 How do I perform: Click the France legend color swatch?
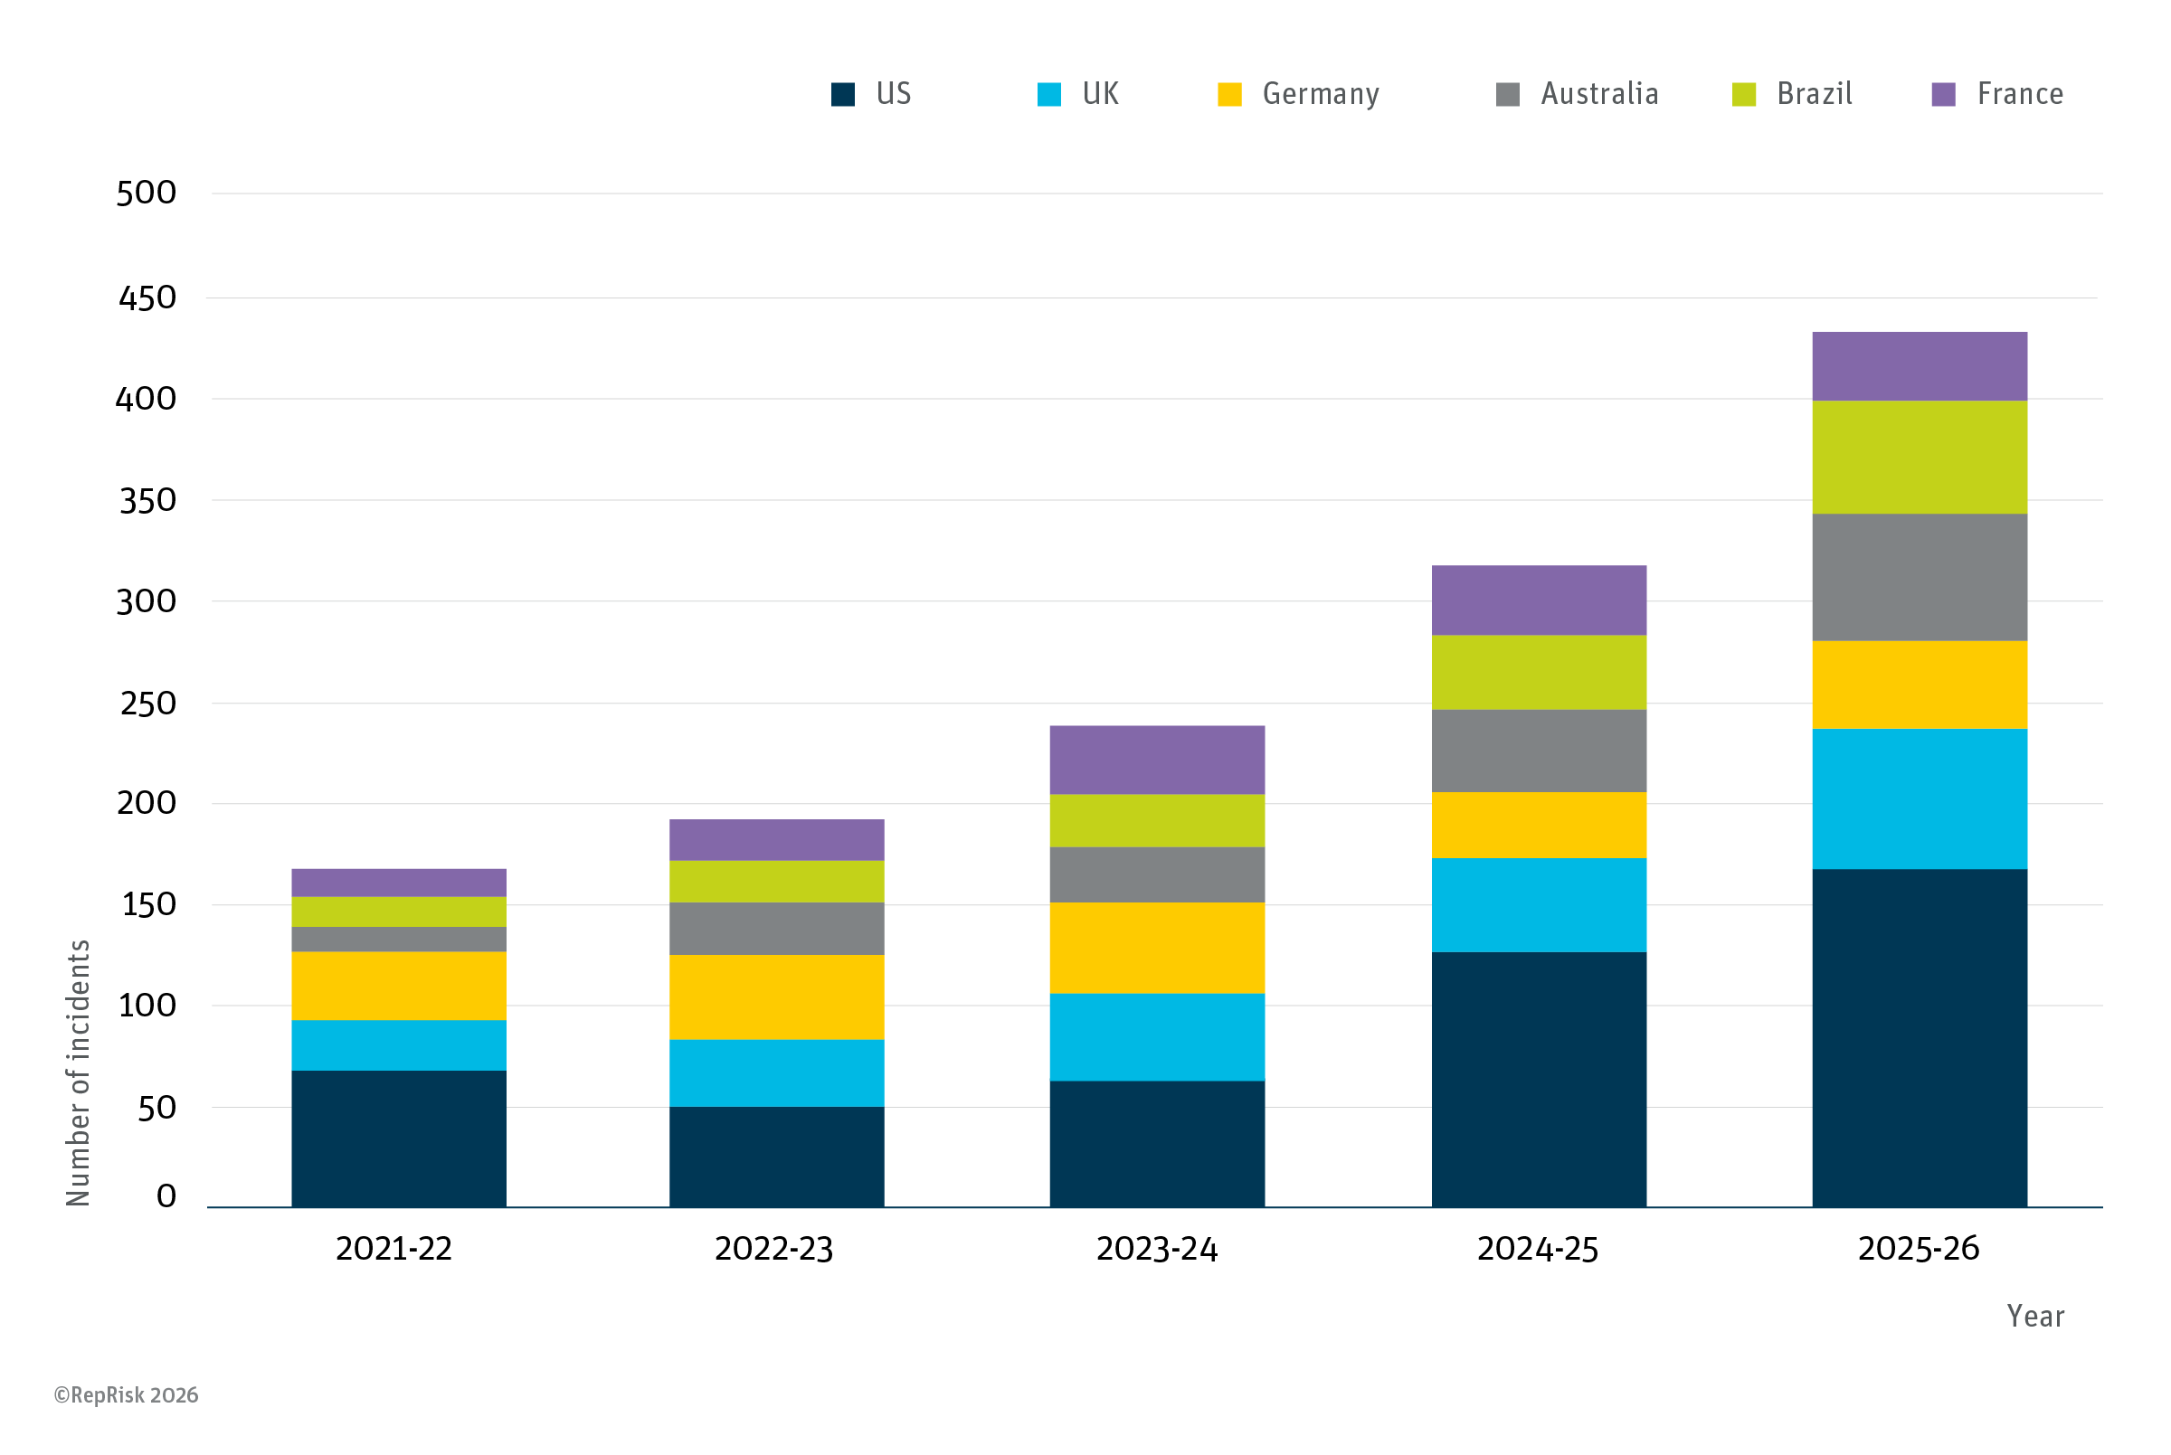click(1944, 95)
